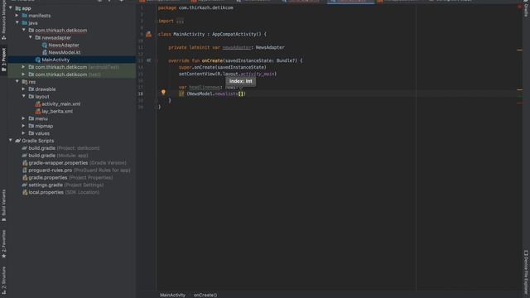Viewport: 530px width, 298px height.
Task: Collapse the Gradle Scripts node
Action: (11, 141)
